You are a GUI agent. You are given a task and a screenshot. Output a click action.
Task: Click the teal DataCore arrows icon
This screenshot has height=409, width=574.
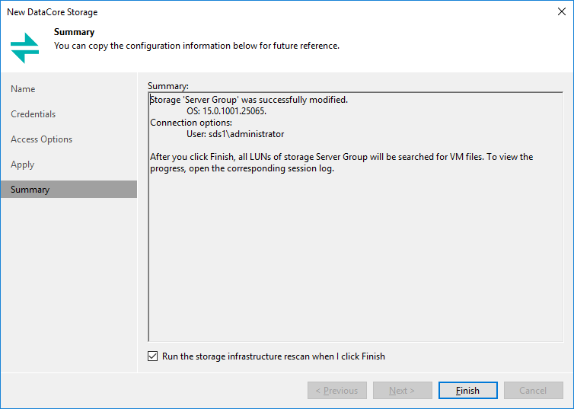[x=24, y=48]
